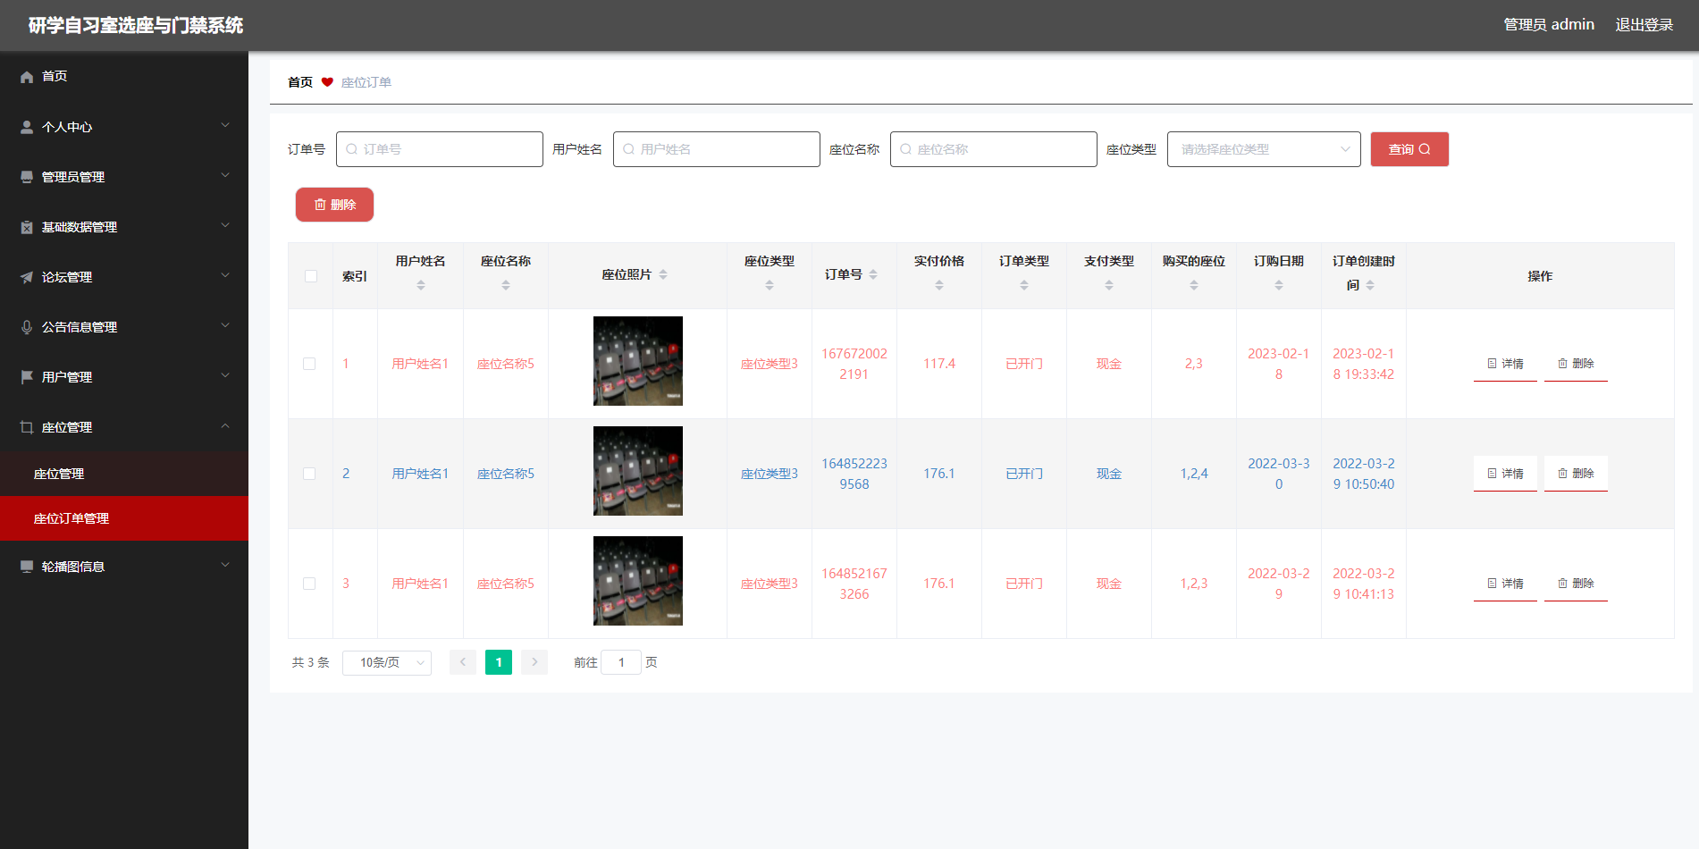1699x849 pixels.
Task: Check the checkbox for row 1
Action: (x=309, y=364)
